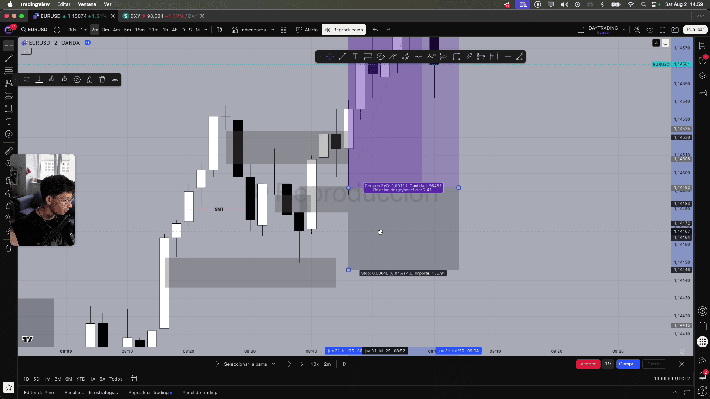Screen dimensions: 710x399
Task: Select the ruler measure tool
Action: pyautogui.click(x=9, y=151)
